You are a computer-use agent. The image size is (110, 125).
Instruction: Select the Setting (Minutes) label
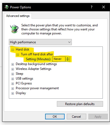(x=38, y=59)
